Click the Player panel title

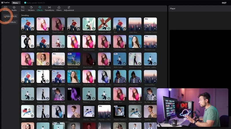tap(173, 9)
